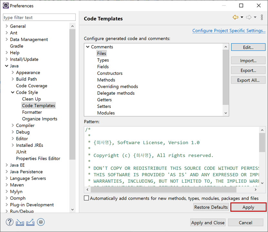Click the forward navigation arrow

249,17
